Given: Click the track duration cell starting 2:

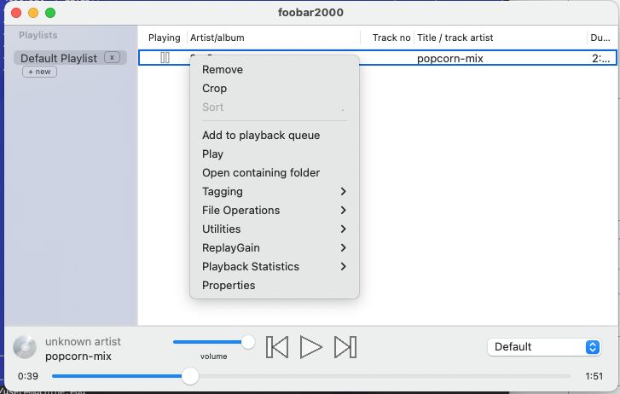Looking at the screenshot, I should click(600, 59).
